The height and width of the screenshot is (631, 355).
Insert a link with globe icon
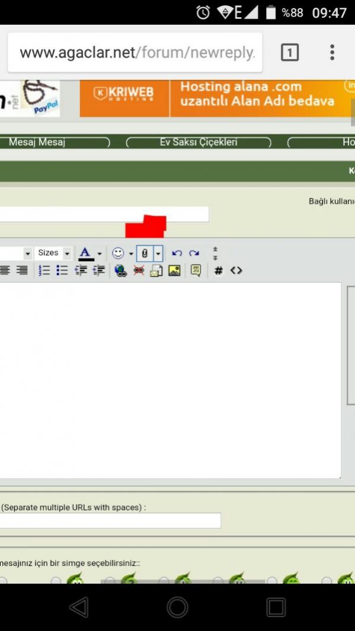[120, 270]
